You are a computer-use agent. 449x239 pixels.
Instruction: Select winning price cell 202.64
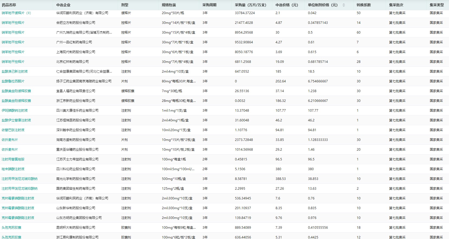281,81
